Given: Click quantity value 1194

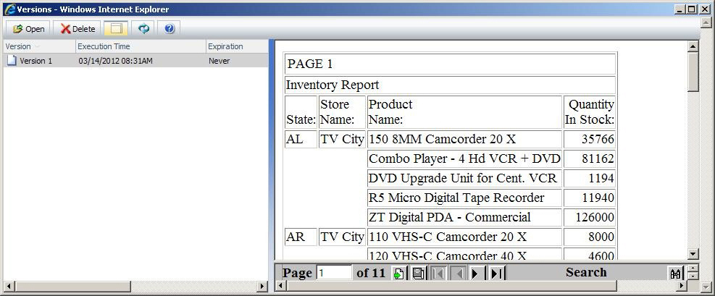Looking at the screenshot, I should pos(601,179).
